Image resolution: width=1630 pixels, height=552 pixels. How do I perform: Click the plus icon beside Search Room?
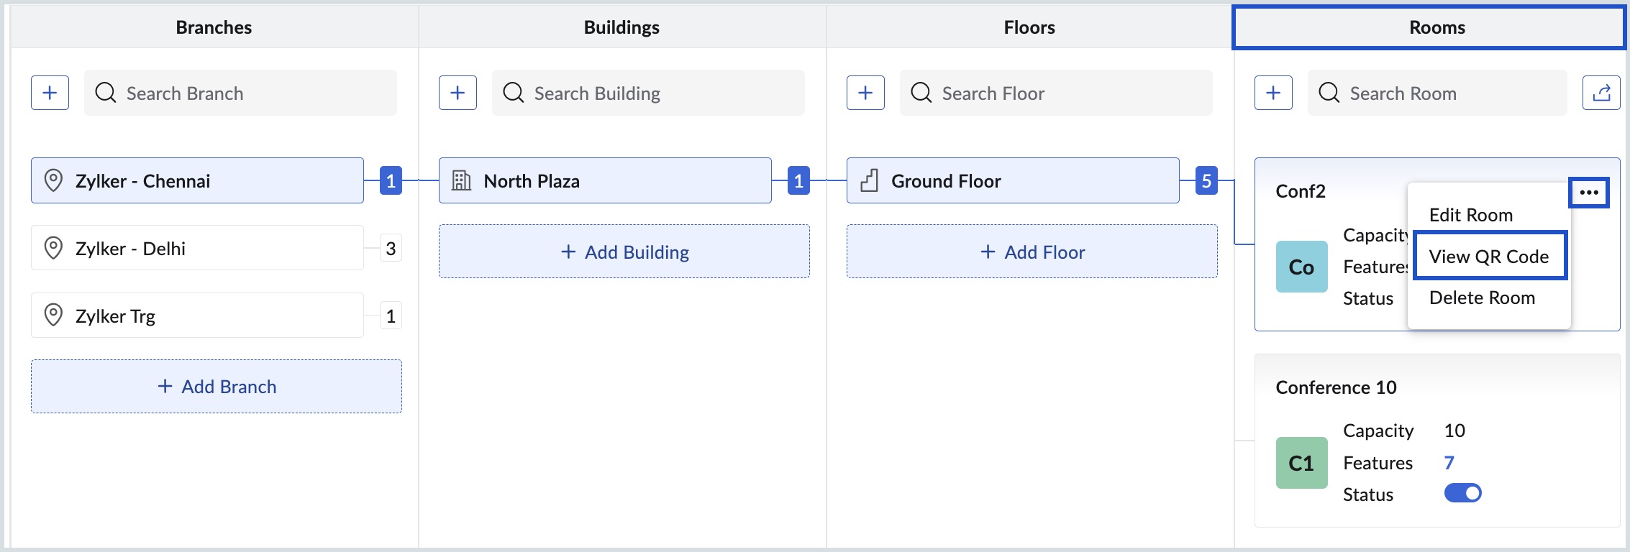pos(1273,93)
